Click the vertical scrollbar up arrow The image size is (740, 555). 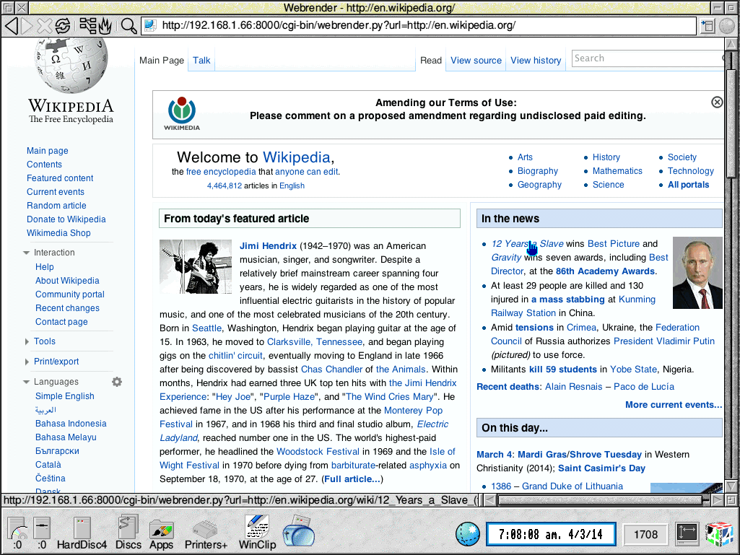coord(731,44)
